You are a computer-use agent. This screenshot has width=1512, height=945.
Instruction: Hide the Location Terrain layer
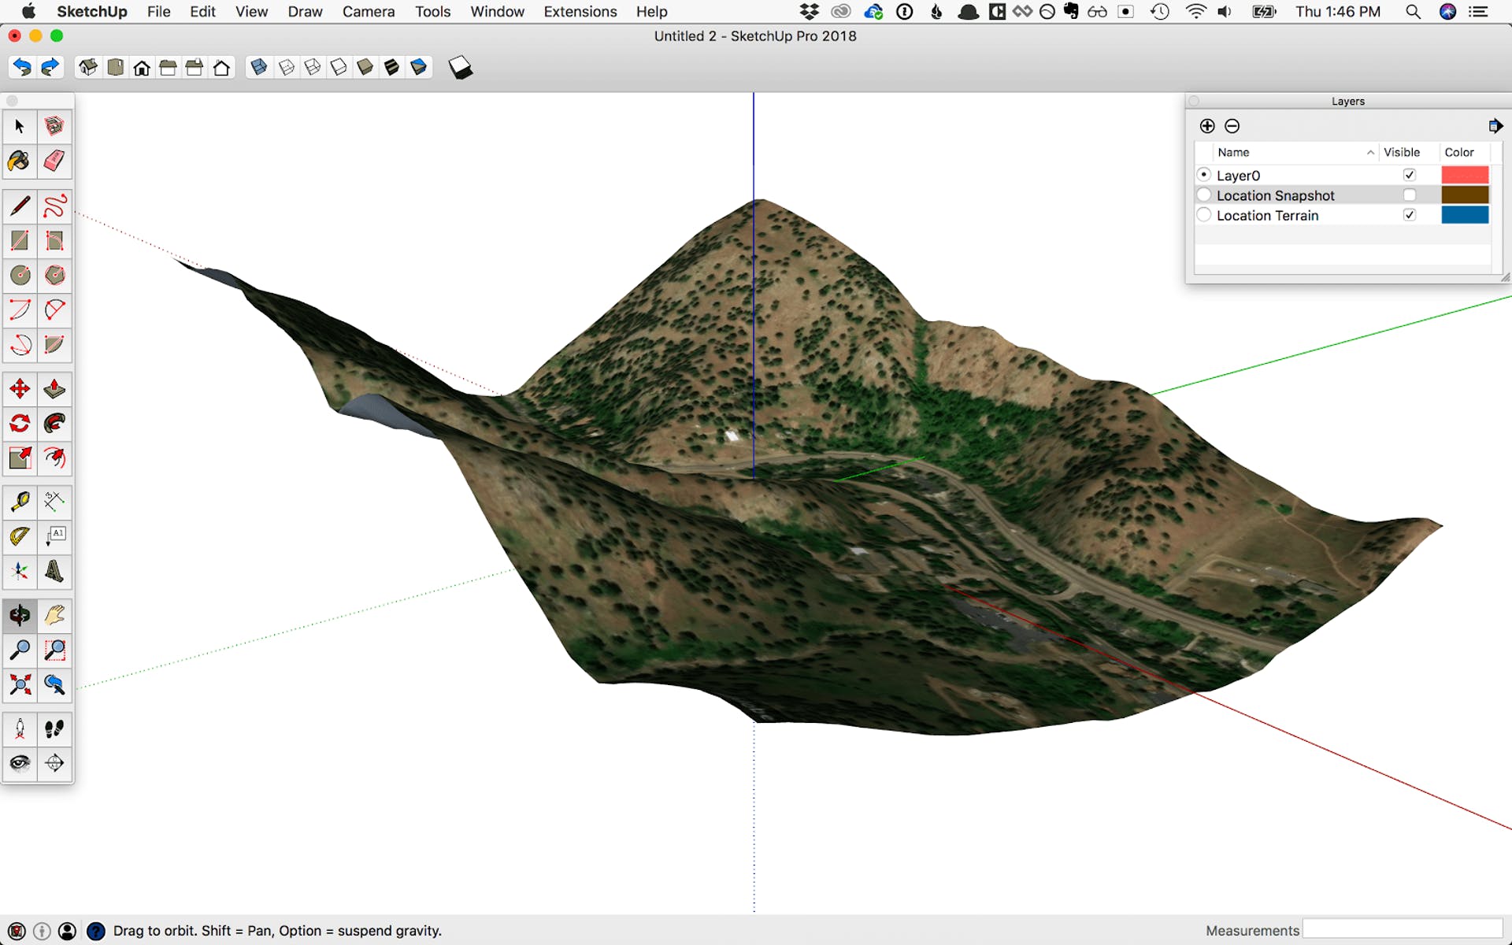[1409, 215]
